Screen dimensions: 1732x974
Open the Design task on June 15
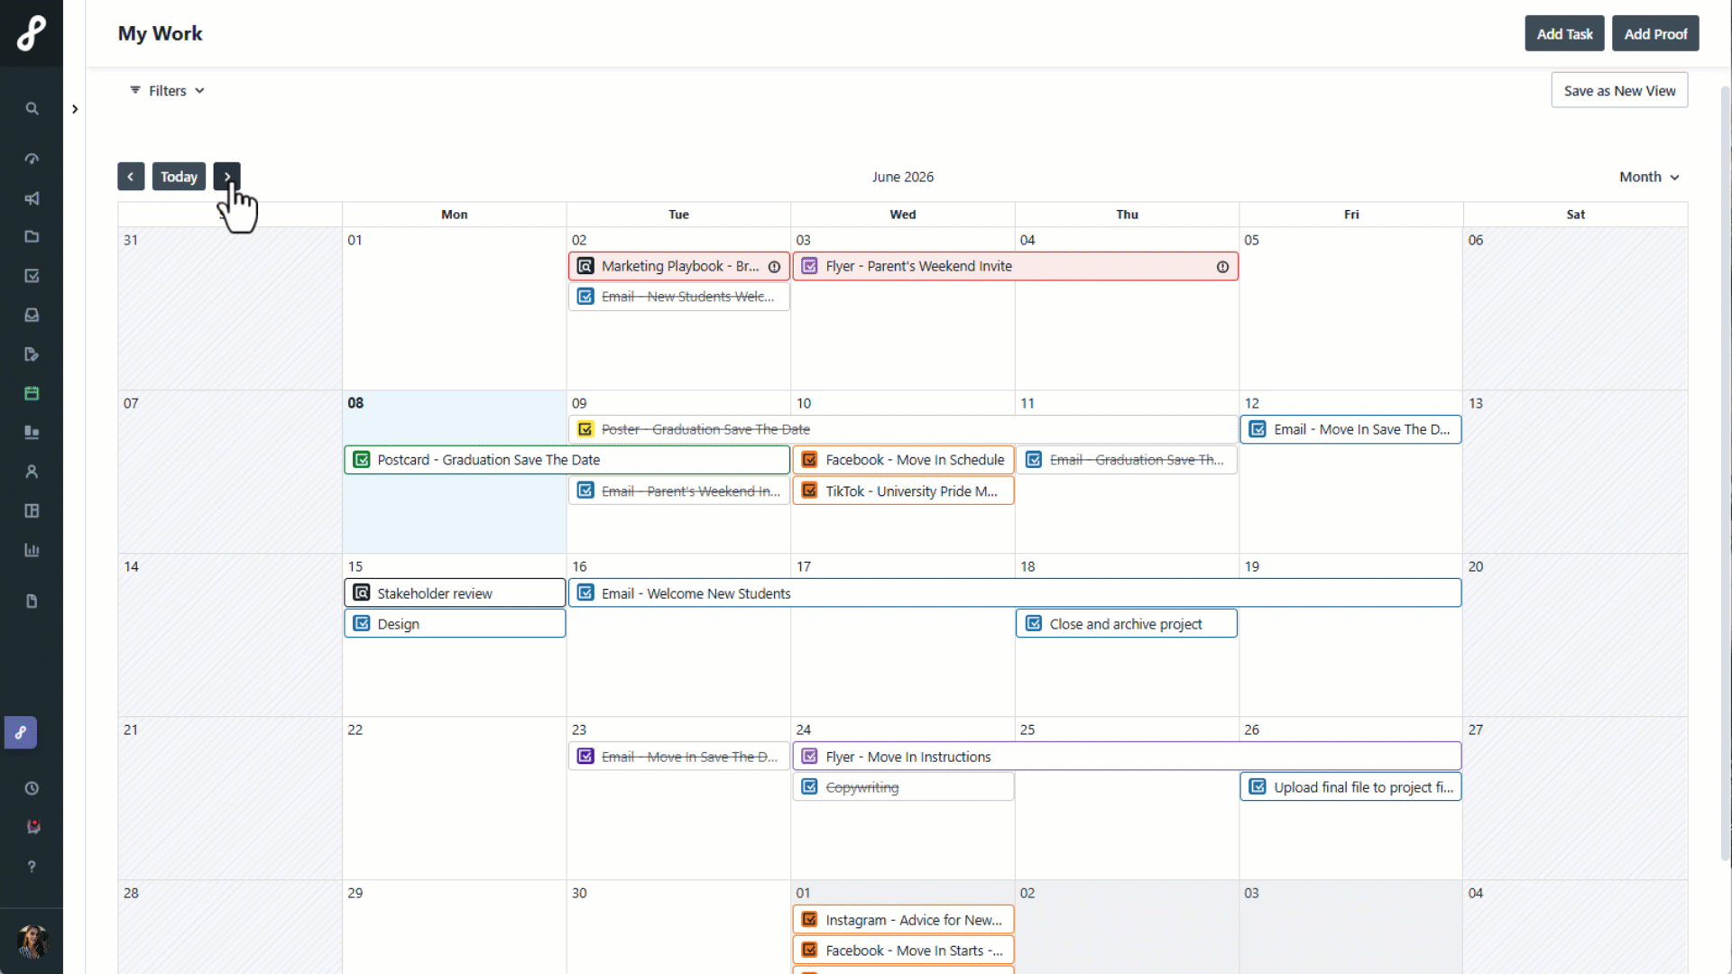click(x=455, y=624)
